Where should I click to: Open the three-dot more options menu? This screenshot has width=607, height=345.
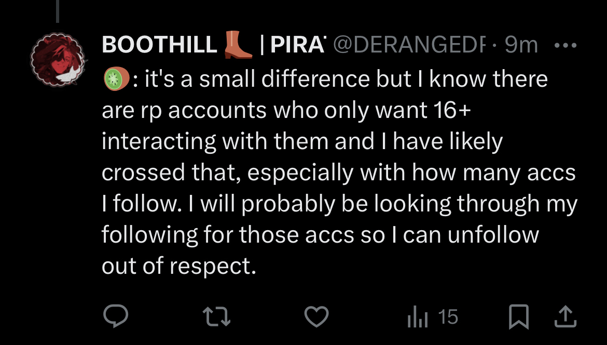pos(565,46)
